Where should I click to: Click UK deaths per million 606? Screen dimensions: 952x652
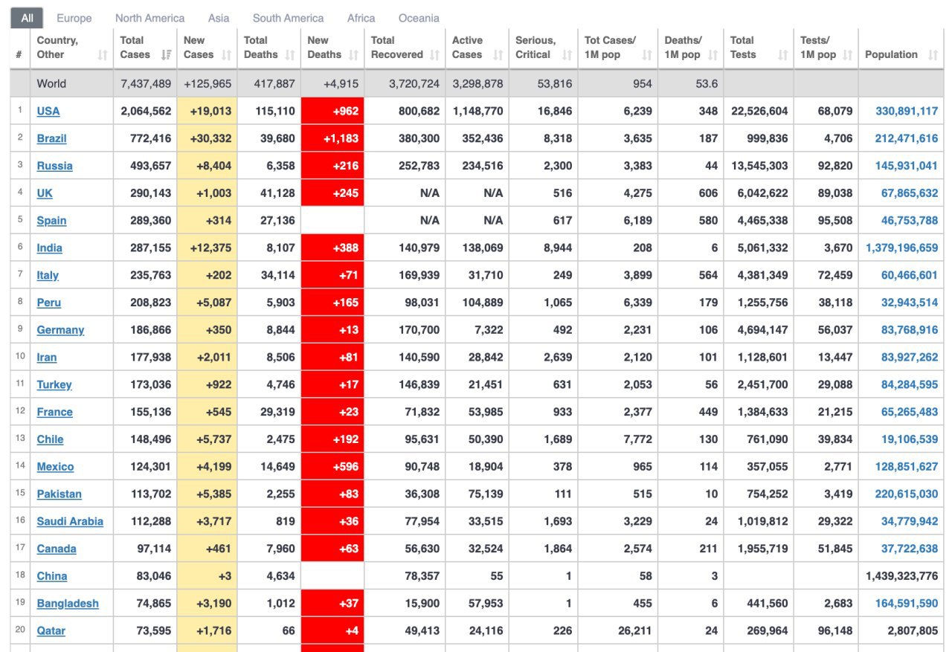click(x=709, y=193)
